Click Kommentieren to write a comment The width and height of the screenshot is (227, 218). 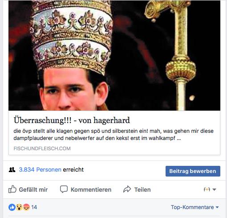[91, 189]
